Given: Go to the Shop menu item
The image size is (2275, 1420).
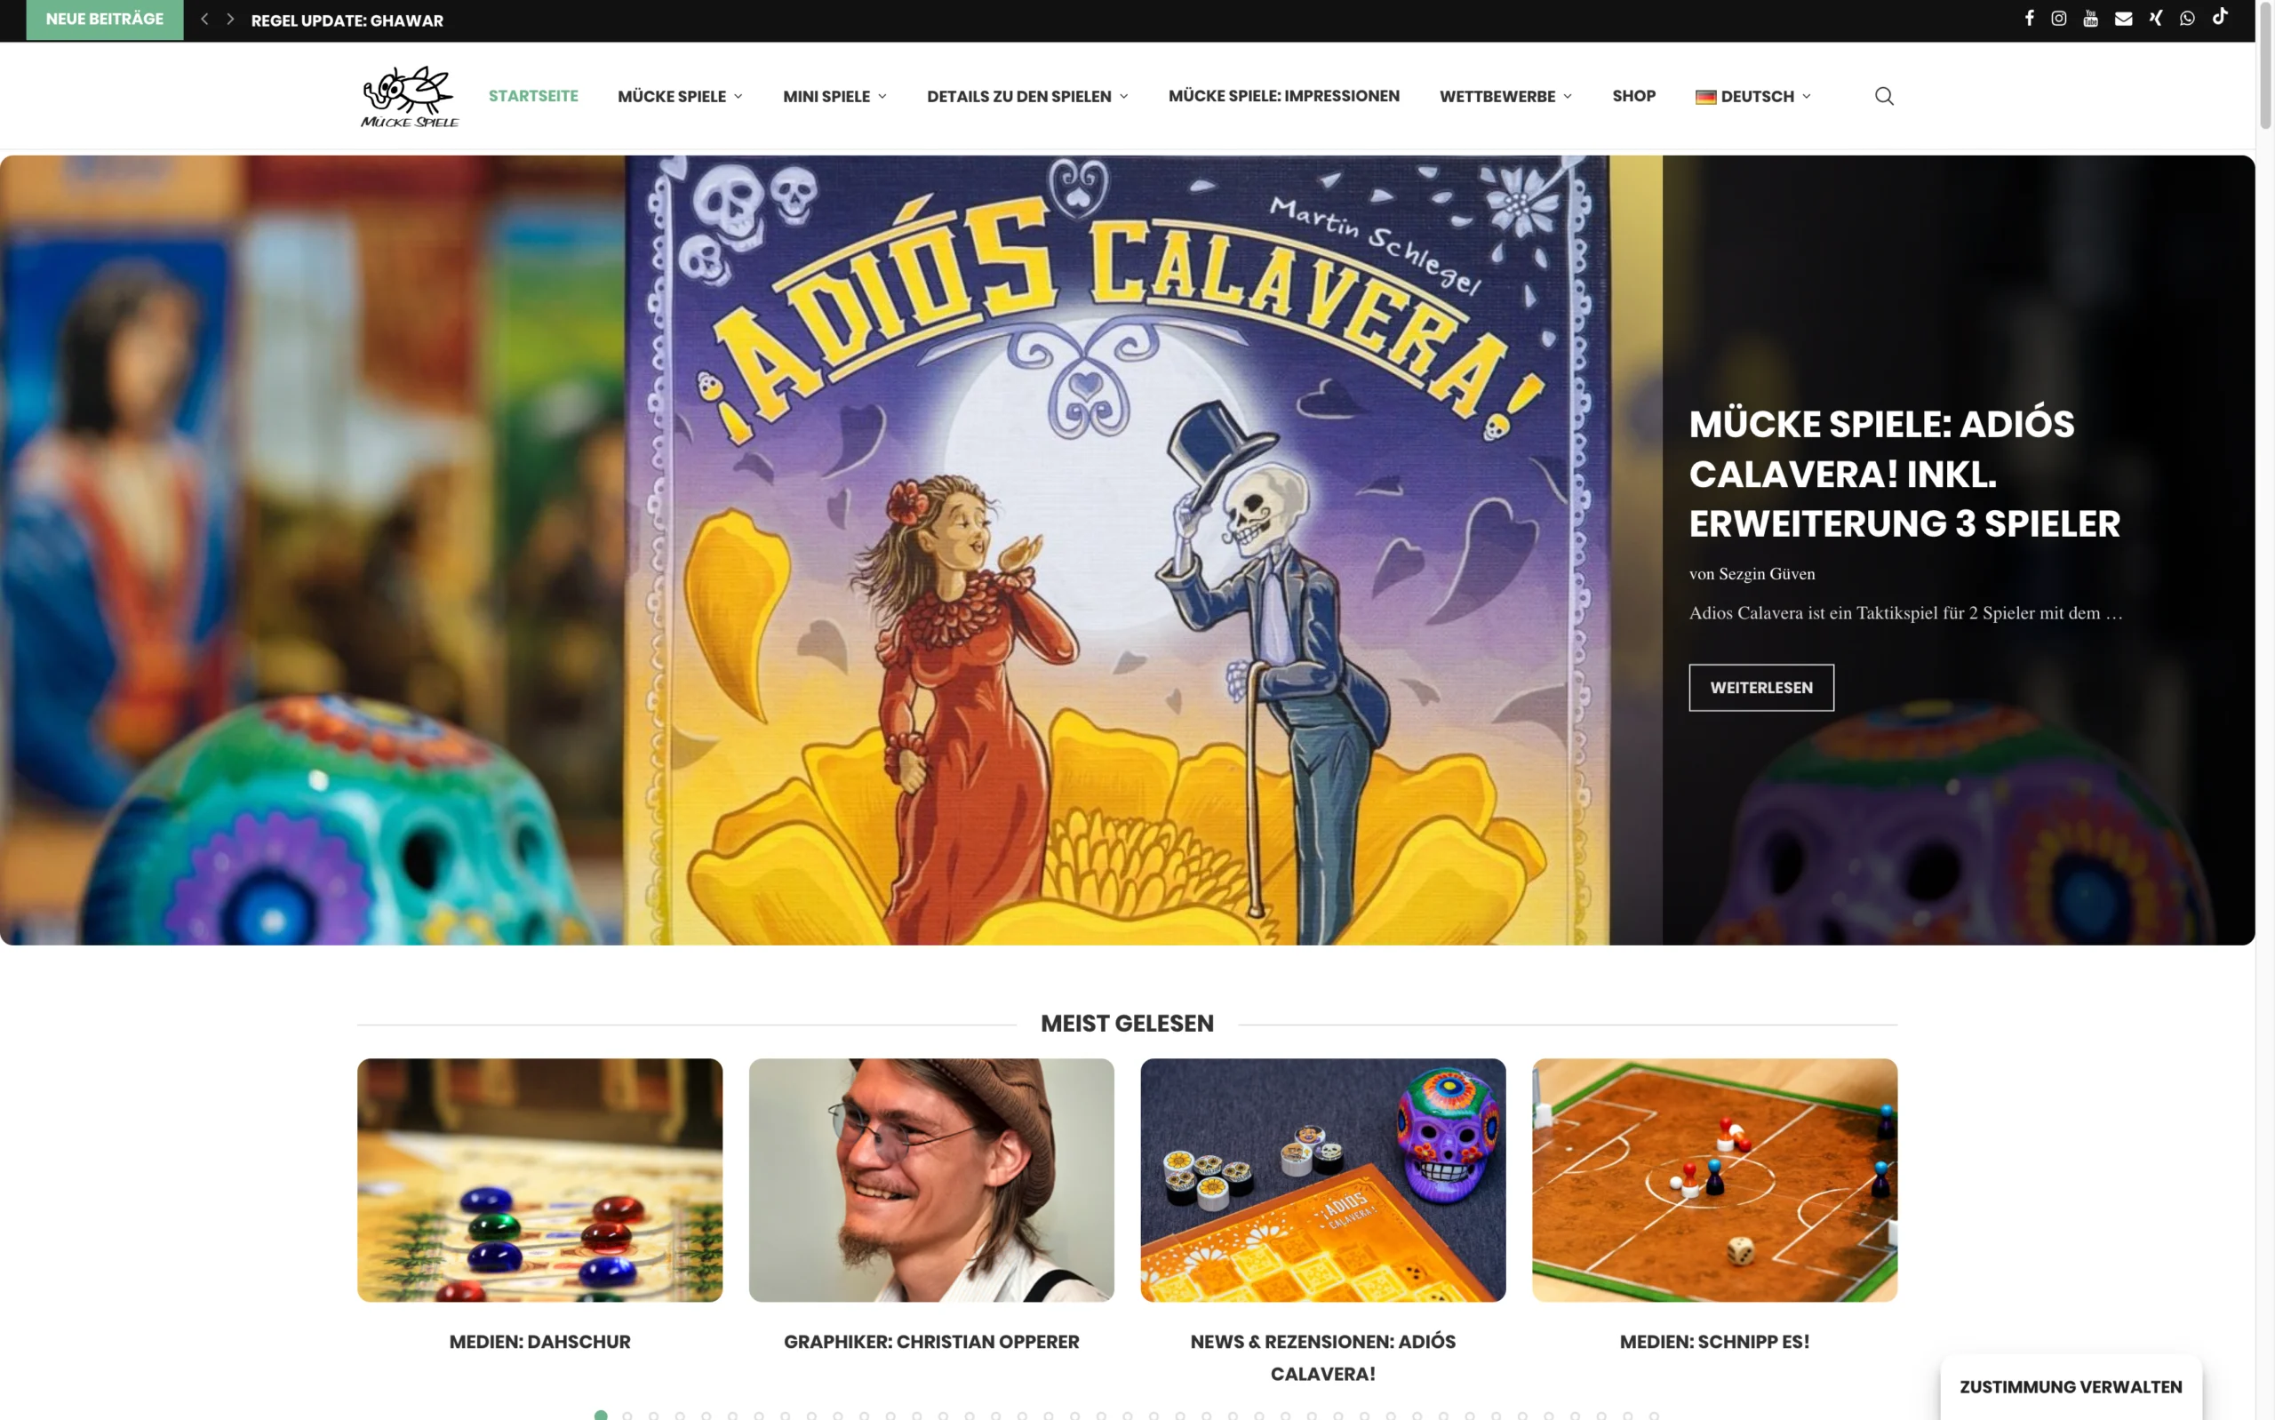Looking at the screenshot, I should (1633, 96).
